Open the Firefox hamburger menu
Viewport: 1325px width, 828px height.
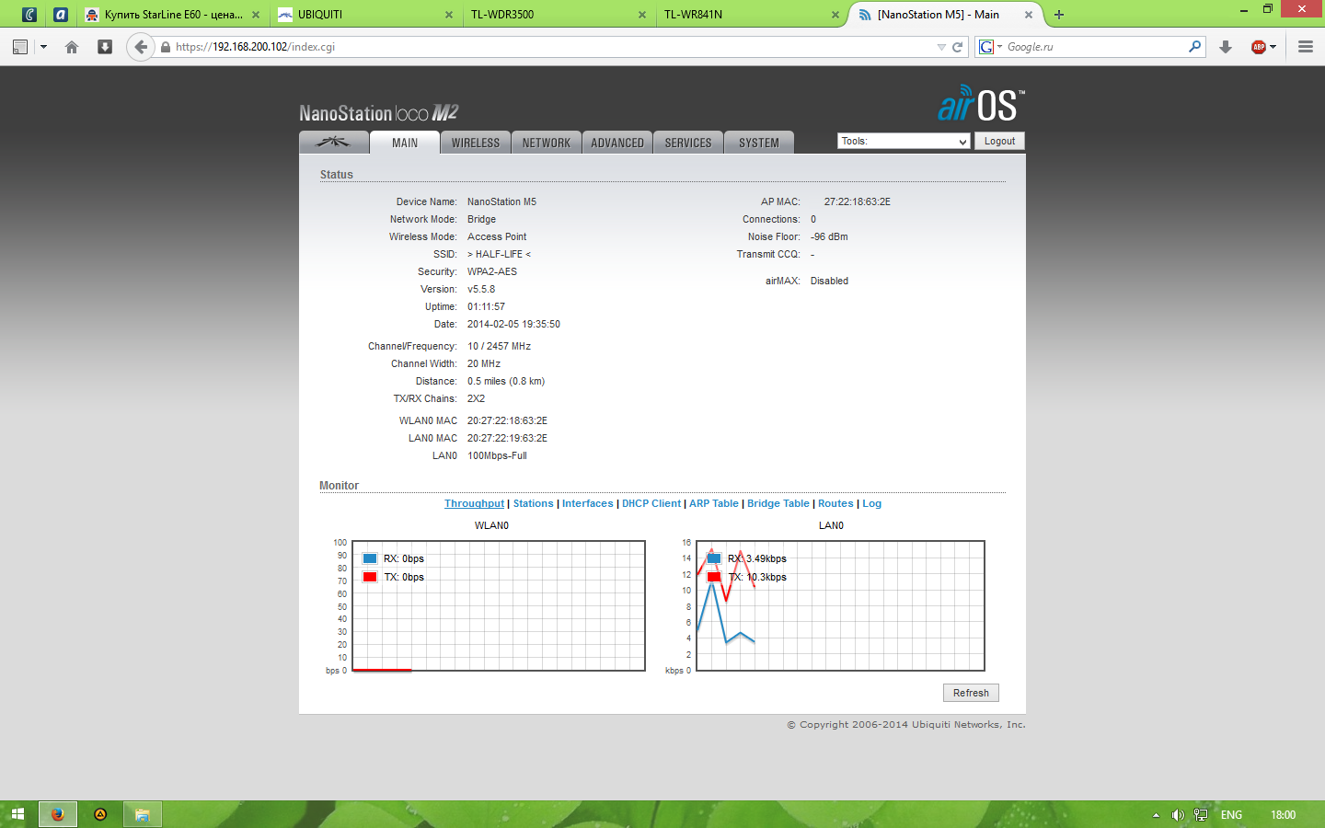pyautogui.click(x=1305, y=47)
